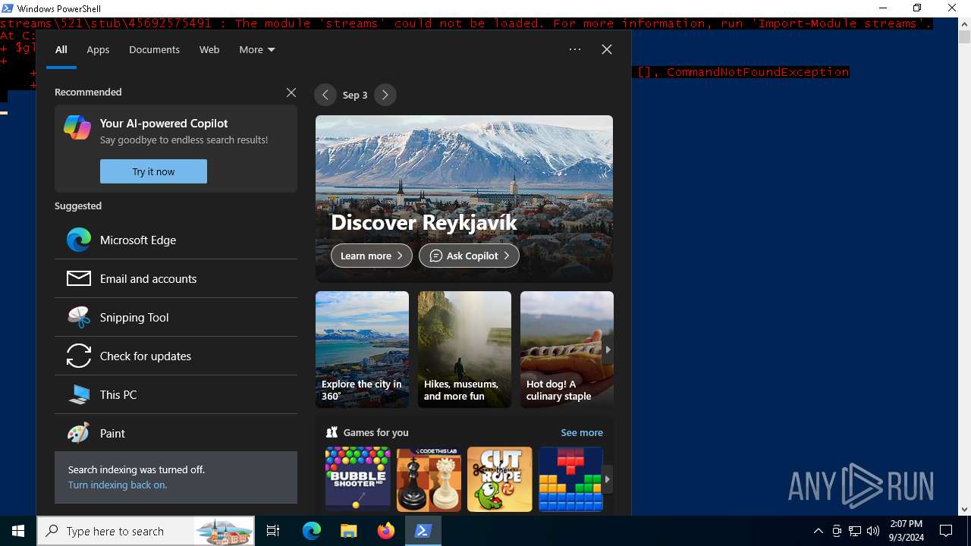Image resolution: width=971 pixels, height=546 pixels.
Task: Select the Check for updates sync icon
Action: tap(79, 356)
